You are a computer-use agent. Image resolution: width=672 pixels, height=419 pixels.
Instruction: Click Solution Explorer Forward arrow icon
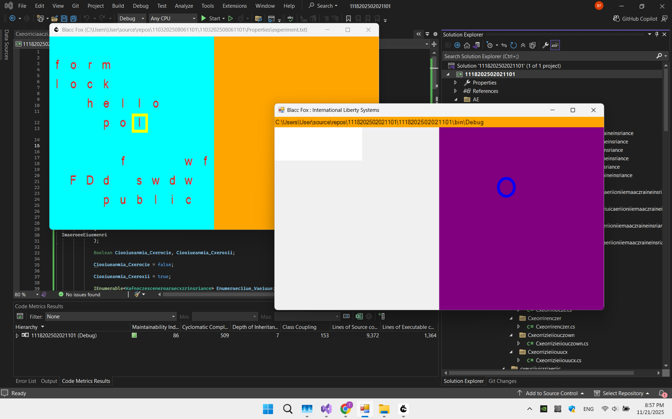[x=457, y=45]
